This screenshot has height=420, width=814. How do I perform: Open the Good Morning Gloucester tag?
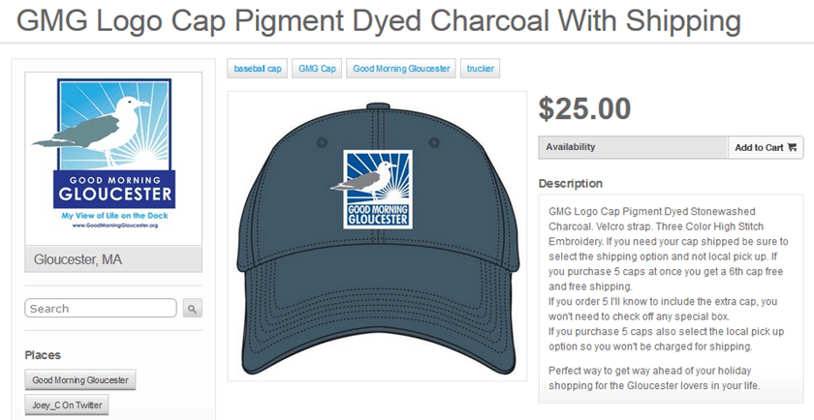coord(401,69)
